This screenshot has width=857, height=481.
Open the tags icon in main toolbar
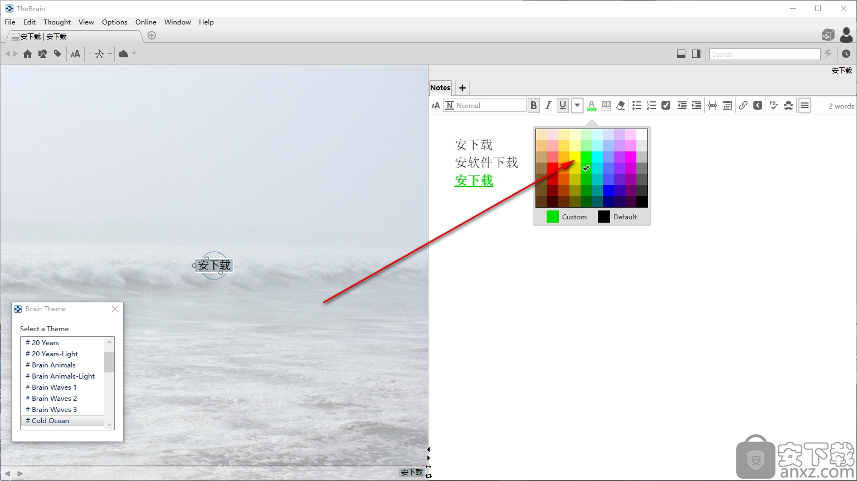tap(57, 54)
